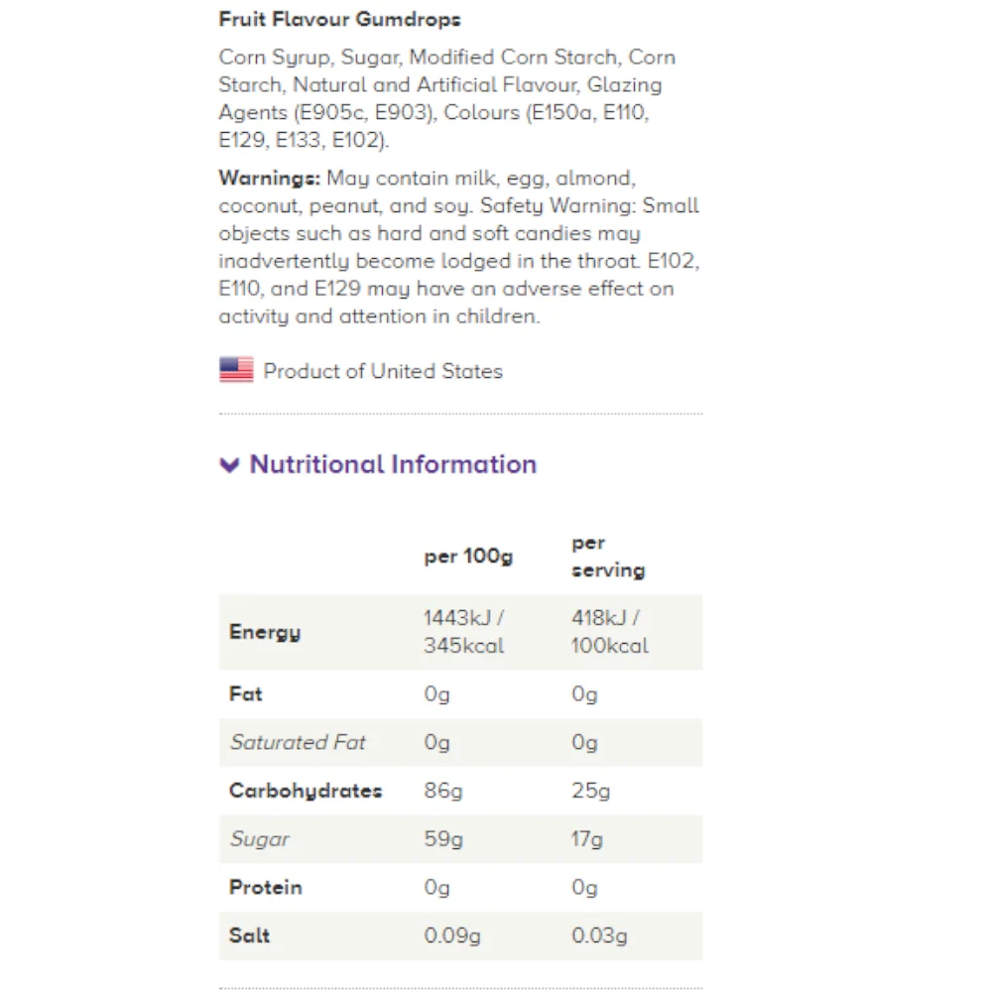Click the Fruit Flavour Gumdrops heading
This screenshot has height=992, width=992.
(x=339, y=20)
